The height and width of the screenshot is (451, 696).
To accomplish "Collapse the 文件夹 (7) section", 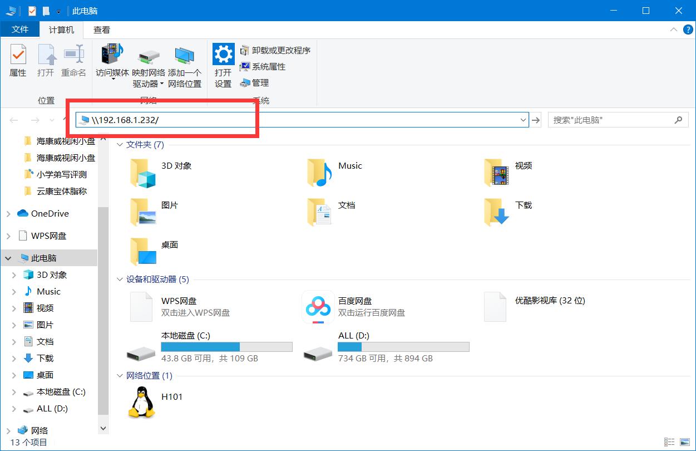I will tap(120, 145).
